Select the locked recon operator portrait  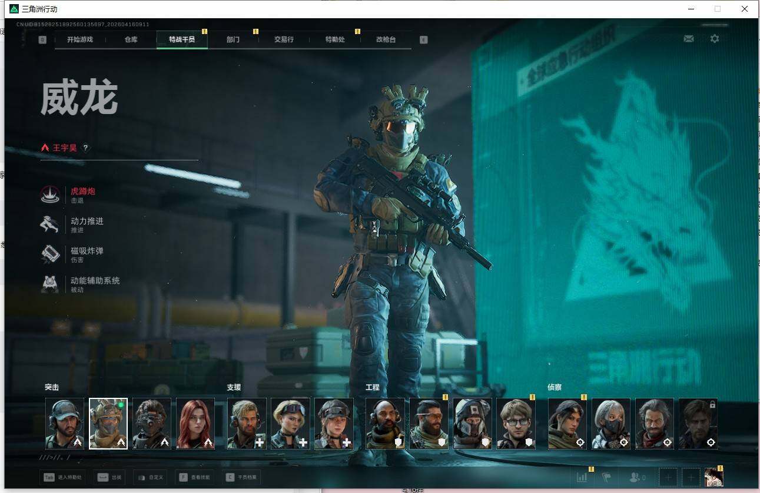pos(698,424)
